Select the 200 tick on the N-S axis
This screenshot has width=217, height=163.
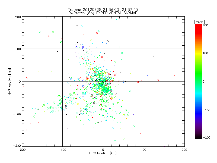click(x=18, y=17)
